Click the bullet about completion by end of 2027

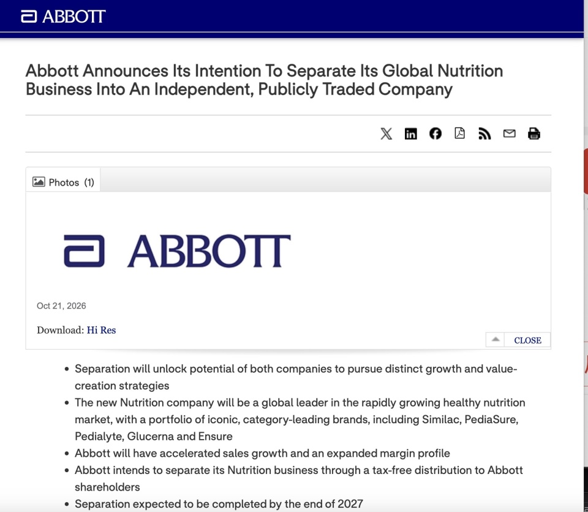(x=219, y=504)
